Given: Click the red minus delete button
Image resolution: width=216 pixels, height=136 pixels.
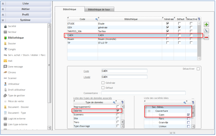Looking at the screenshot, I should pos(206,37).
